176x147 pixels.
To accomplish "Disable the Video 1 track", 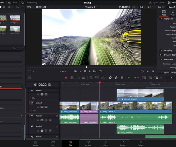I will coord(46,107).
